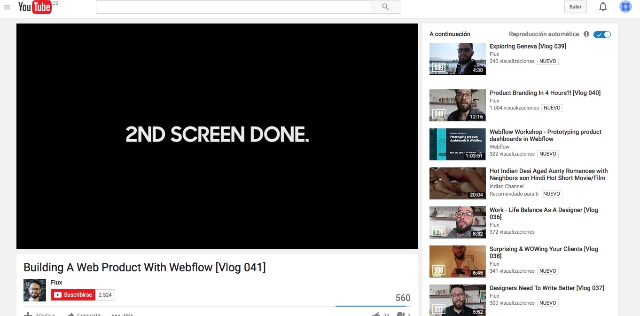
Task: Click the 240 visualizaciones text
Action: click(x=512, y=62)
